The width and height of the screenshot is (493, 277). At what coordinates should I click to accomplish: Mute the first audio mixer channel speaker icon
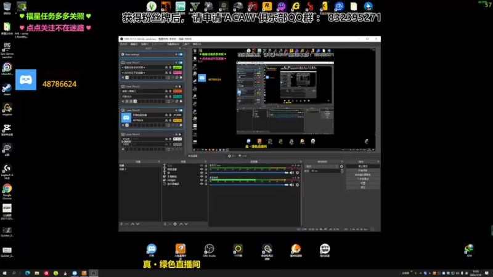point(291,173)
